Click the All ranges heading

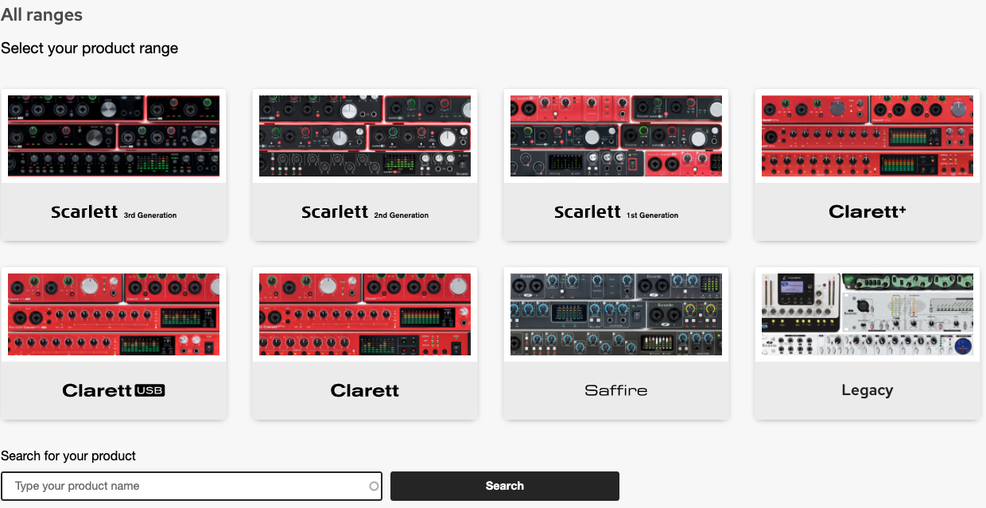[41, 15]
